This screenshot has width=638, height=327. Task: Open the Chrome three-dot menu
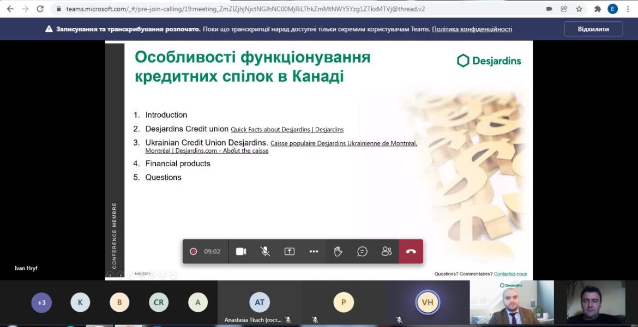pos(628,9)
